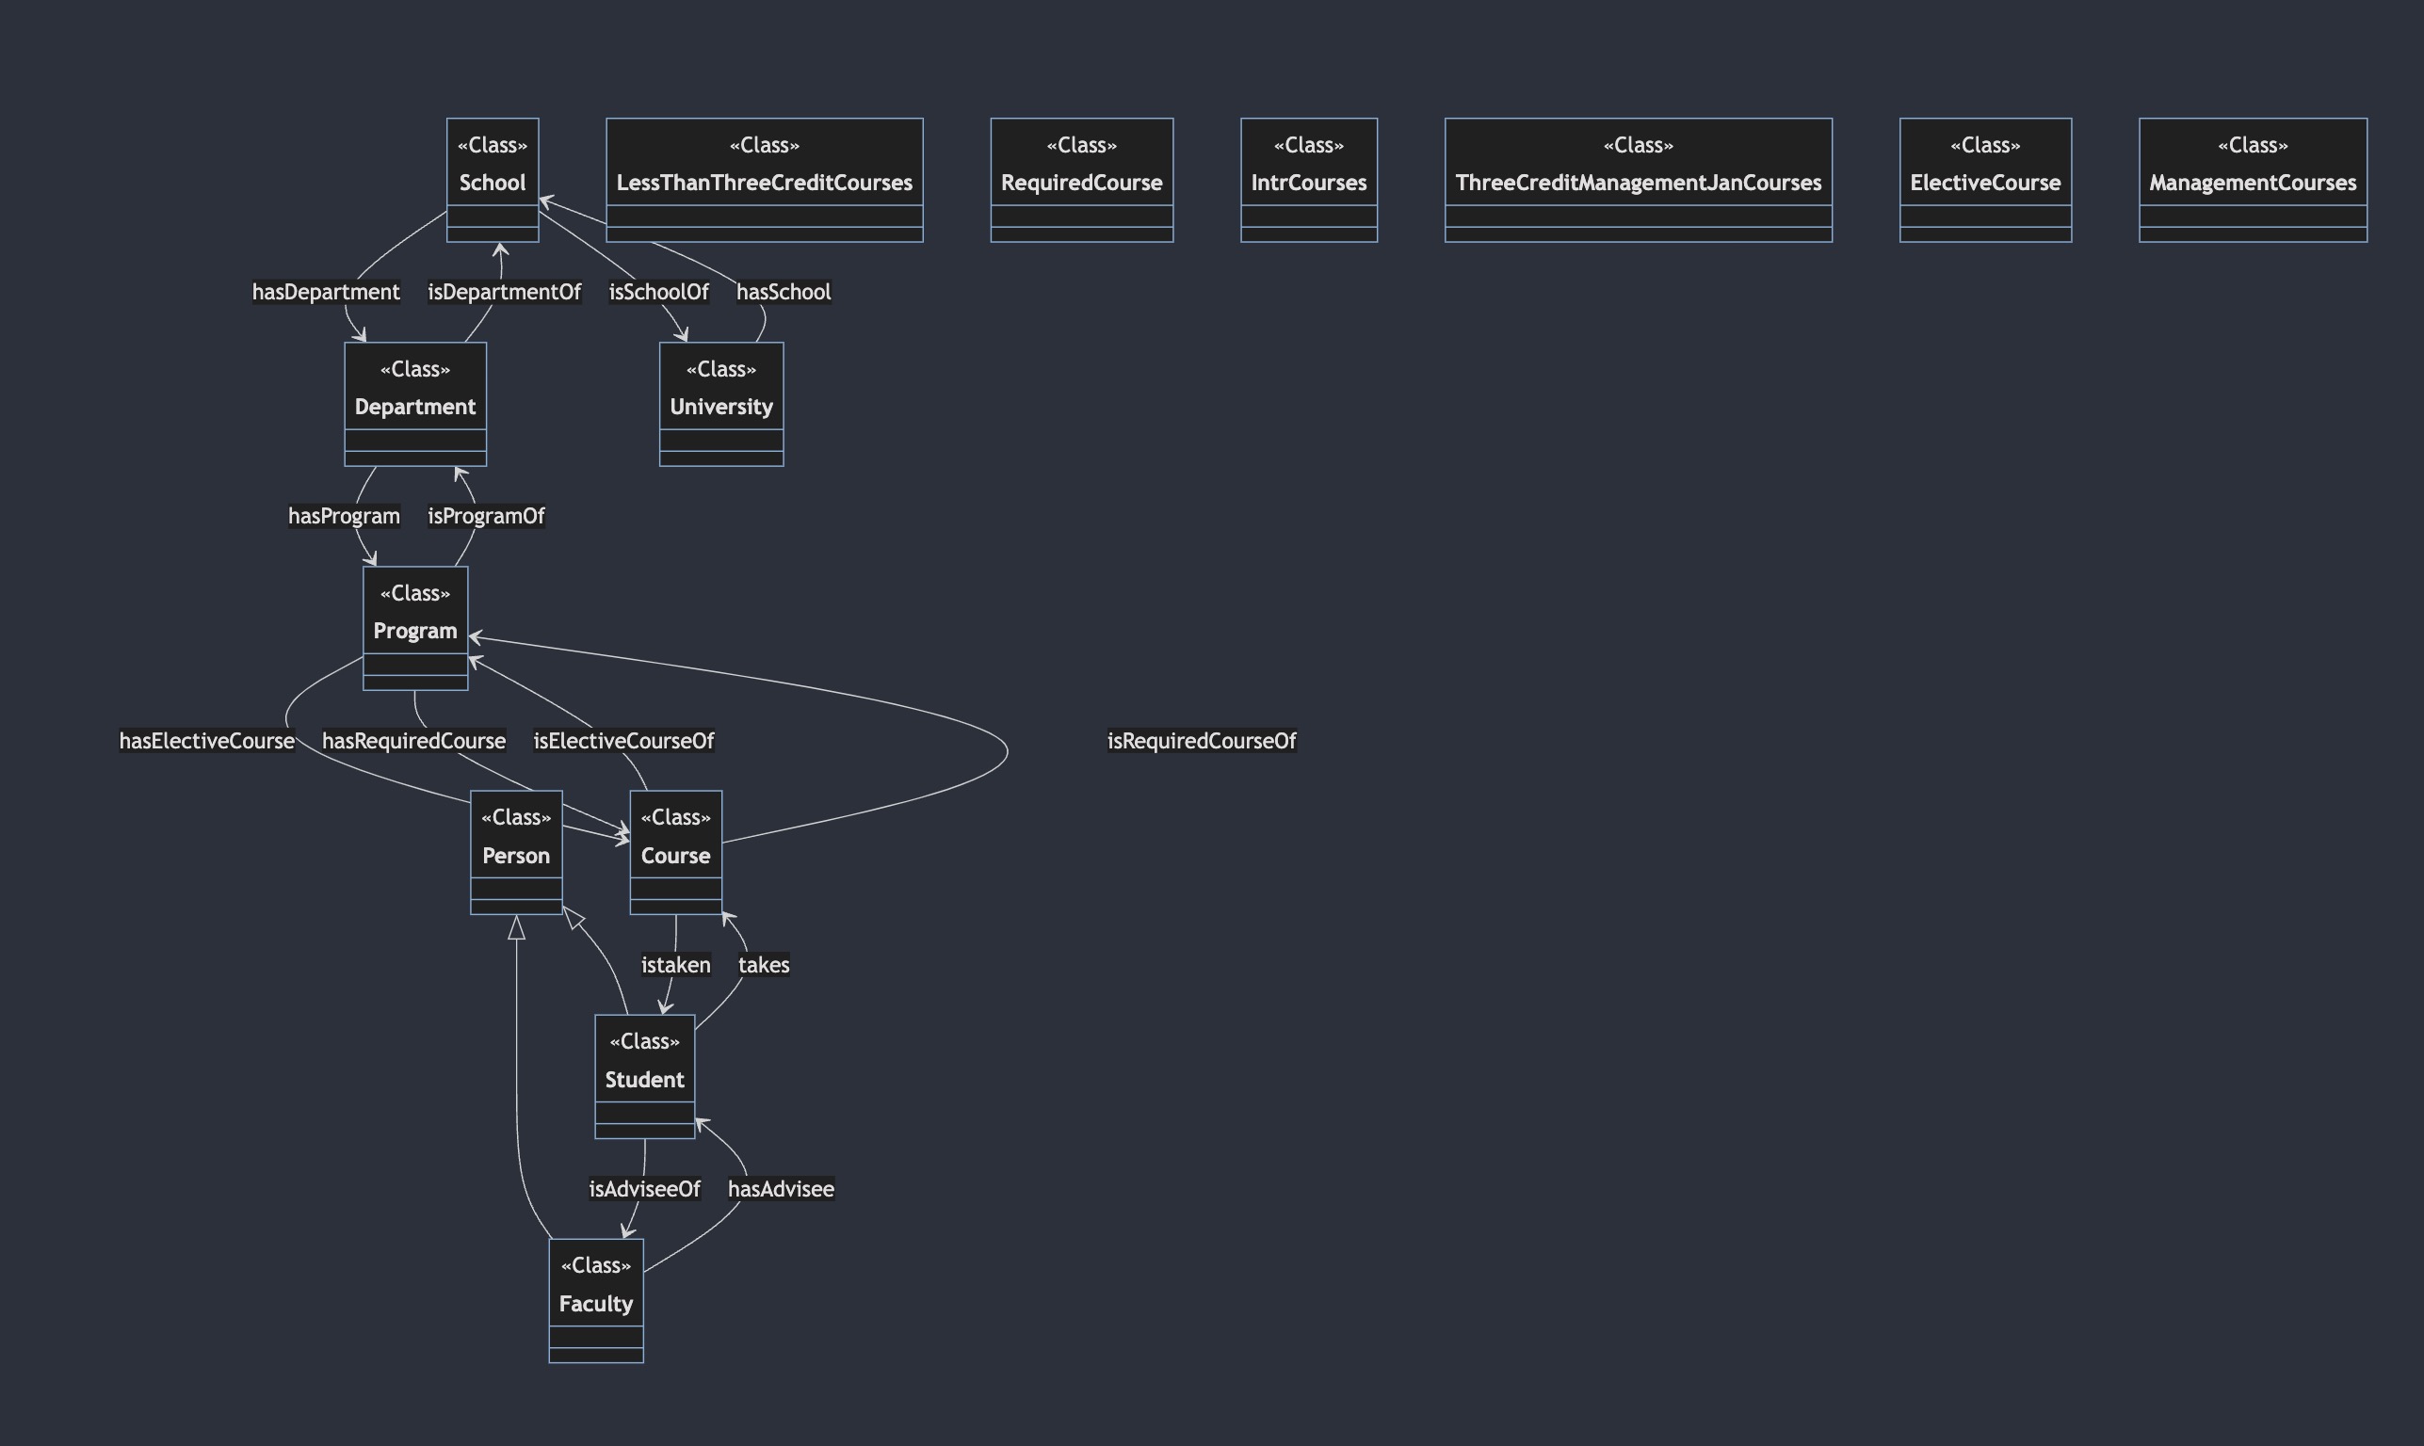Select the ManagementCourses class box
Image resolution: width=2424 pixels, height=1446 pixels.
click(2253, 180)
